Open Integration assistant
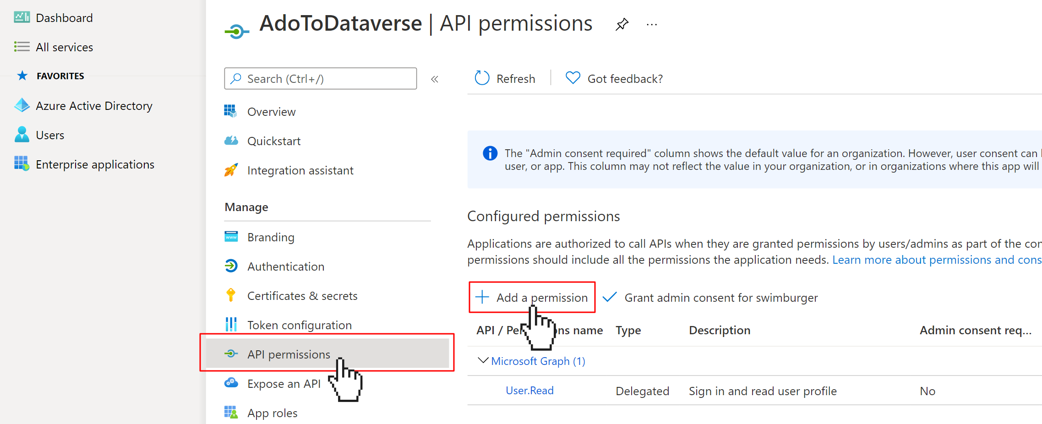 tap(300, 170)
